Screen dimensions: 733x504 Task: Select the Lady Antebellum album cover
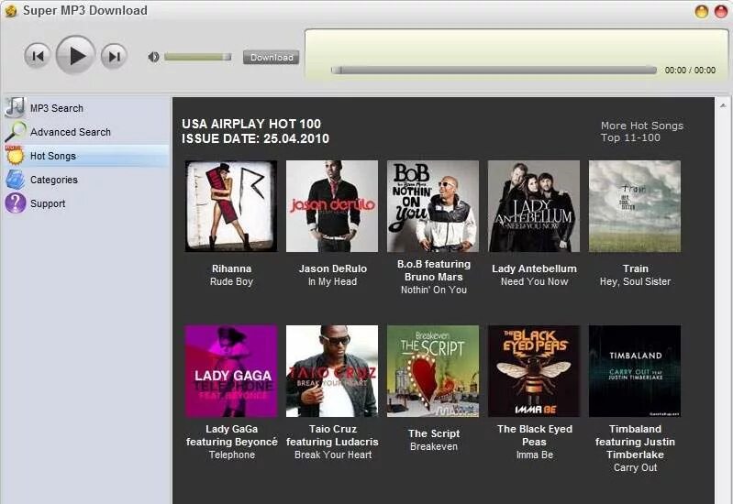tap(534, 206)
